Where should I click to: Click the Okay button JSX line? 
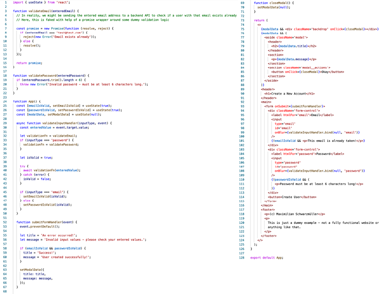pyautogui.click(x=304, y=72)
